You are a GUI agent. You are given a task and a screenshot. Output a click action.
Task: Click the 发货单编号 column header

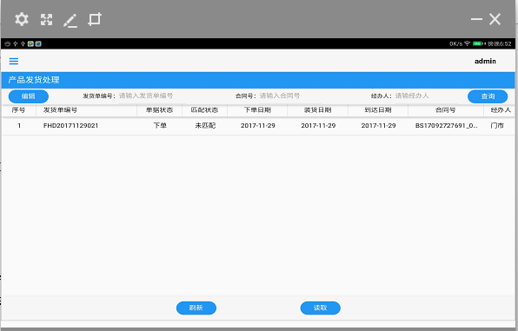pyautogui.click(x=86, y=110)
